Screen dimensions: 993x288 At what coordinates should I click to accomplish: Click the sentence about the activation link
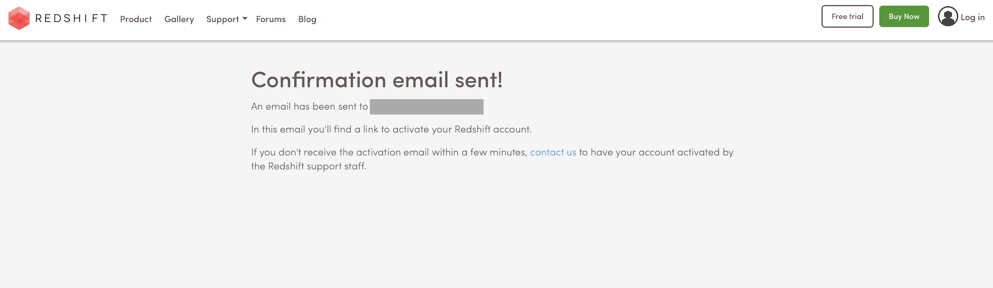391,129
